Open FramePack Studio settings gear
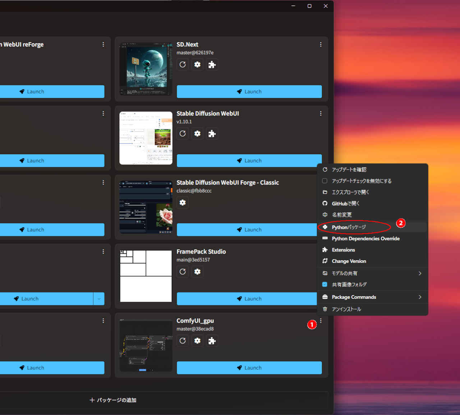This screenshot has height=415, width=460. point(197,272)
